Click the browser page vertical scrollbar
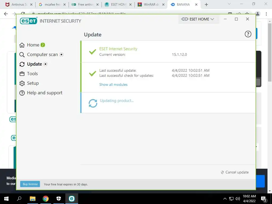Screen dimensions: 272x204 [270, 52]
